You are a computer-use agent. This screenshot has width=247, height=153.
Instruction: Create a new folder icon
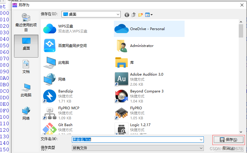point(141,15)
